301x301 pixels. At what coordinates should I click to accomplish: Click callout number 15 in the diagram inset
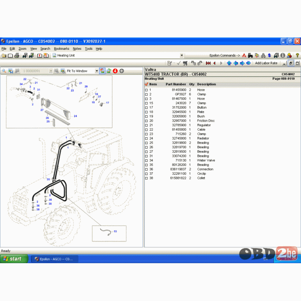(115, 231)
